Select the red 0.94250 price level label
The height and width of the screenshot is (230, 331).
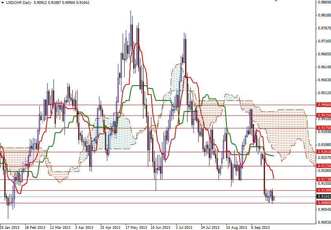323,115
